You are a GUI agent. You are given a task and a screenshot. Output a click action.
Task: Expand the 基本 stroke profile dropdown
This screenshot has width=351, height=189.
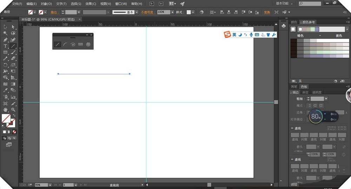[137, 12]
